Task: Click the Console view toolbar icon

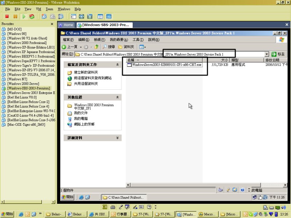Action: click(x=109, y=16)
